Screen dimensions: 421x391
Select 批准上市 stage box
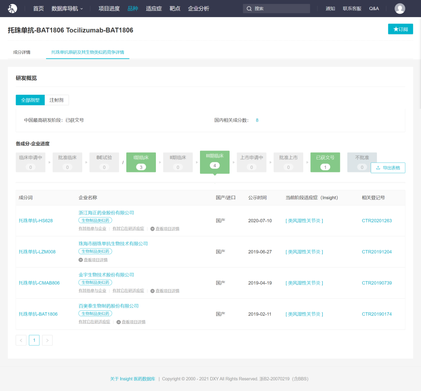(288, 162)
